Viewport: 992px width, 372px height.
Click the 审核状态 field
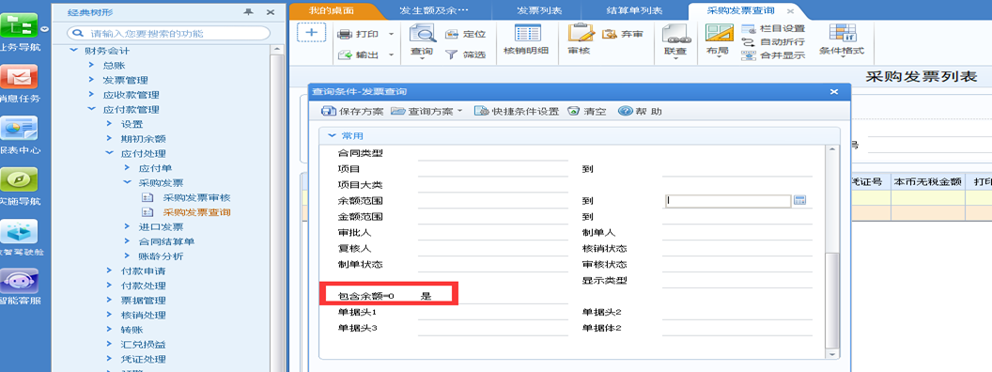coord(737,264)
